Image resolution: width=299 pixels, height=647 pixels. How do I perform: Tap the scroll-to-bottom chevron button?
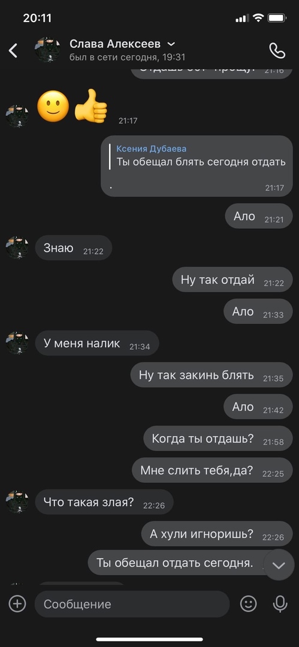coord(279,566)
